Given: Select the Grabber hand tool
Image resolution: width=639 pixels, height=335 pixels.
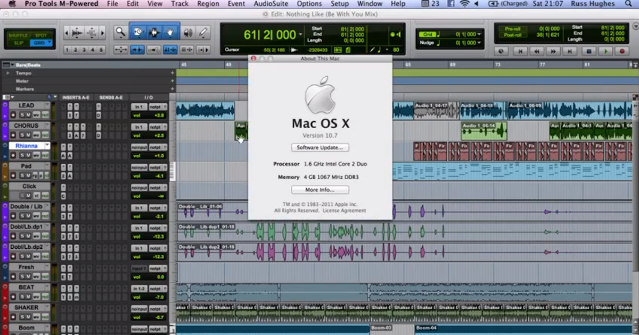Looking at the screenshot, I should pyautogui.click(x=170, y=33).
